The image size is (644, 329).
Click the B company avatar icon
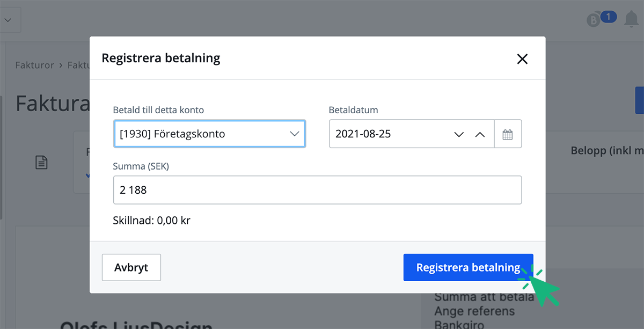click(592, 18)
